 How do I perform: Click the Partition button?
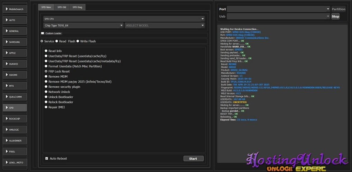(339, 9)
